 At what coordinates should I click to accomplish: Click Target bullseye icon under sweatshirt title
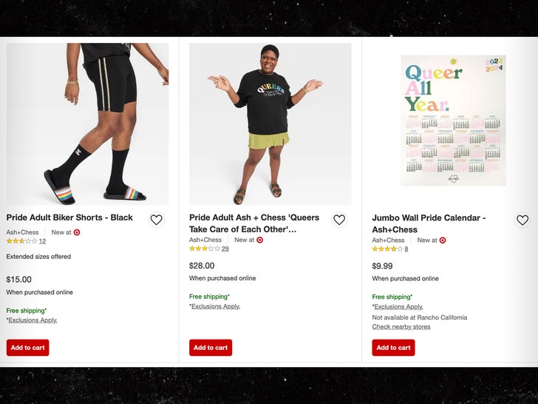pyautogui.click(x=259, y=240)
